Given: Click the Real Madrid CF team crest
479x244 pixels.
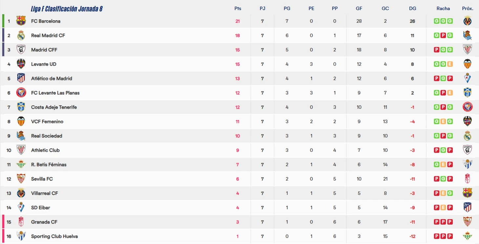Looking at the screenshot, I should pyautogui.click(x=21, y=35).
